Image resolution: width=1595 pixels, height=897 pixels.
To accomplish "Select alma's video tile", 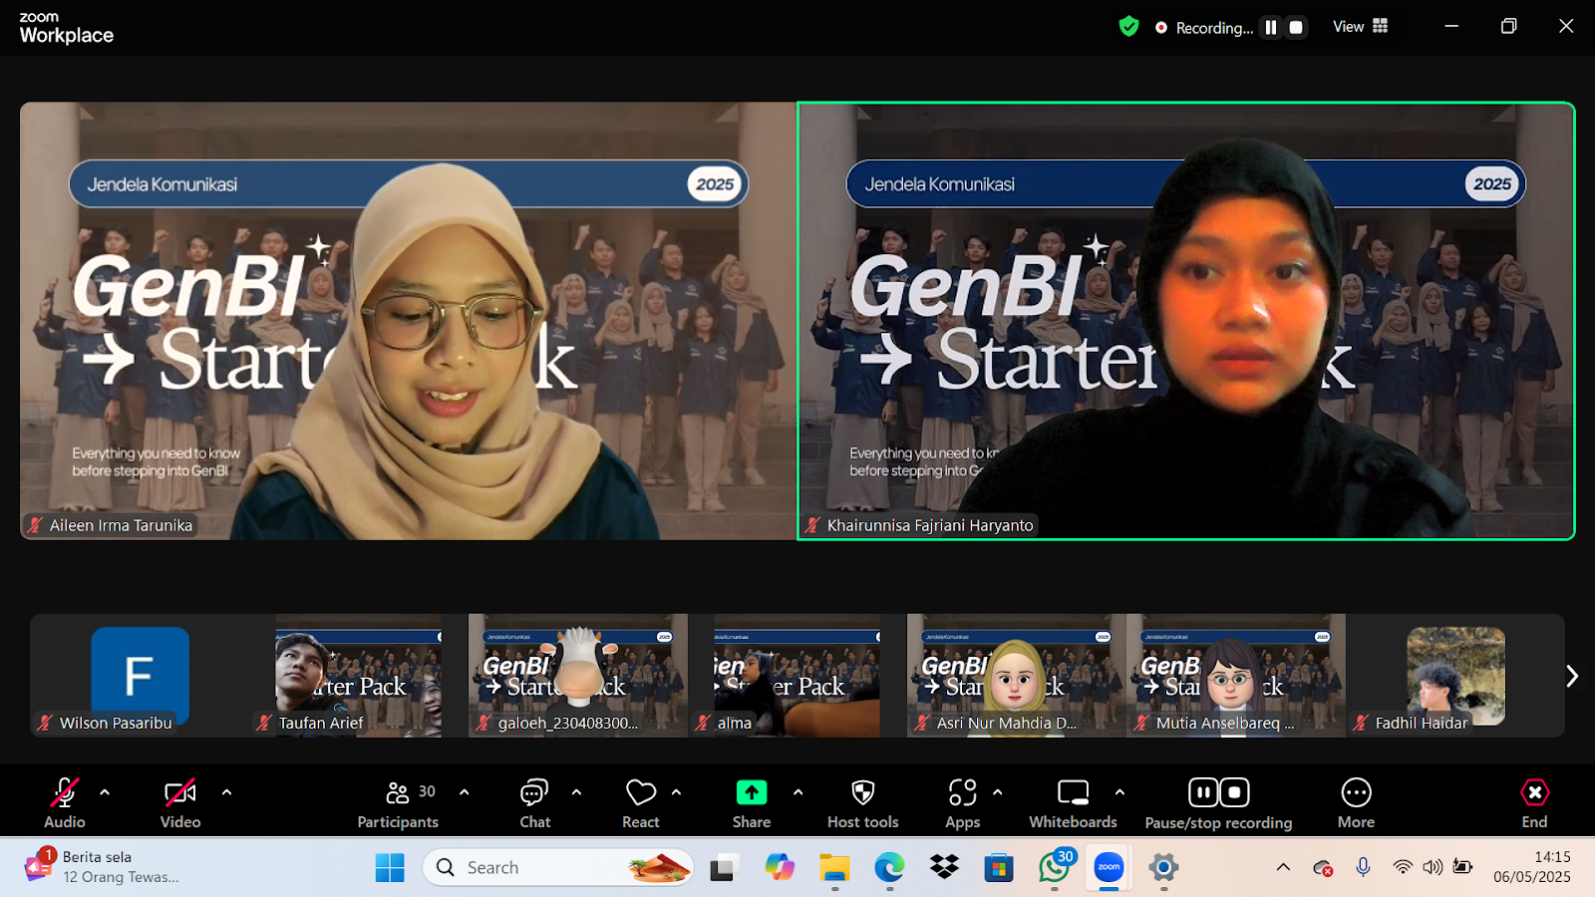I will (797, 676).
